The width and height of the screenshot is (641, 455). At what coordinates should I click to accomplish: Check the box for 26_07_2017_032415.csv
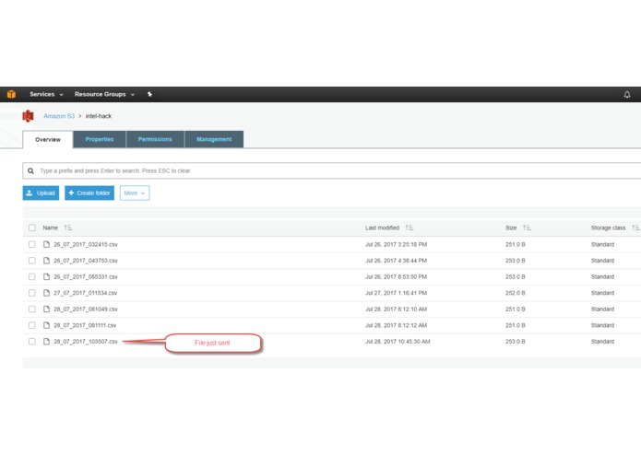(x=32, y=244)
